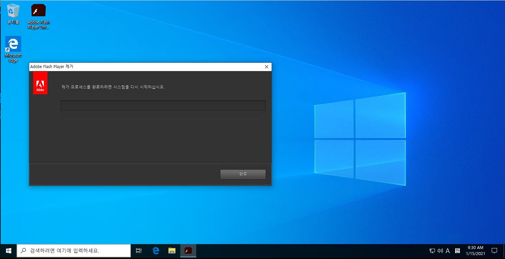Click the volume speaker tray icon
Image resolution: width=505 pixels, height=259 pixels.
click(440, 251)
